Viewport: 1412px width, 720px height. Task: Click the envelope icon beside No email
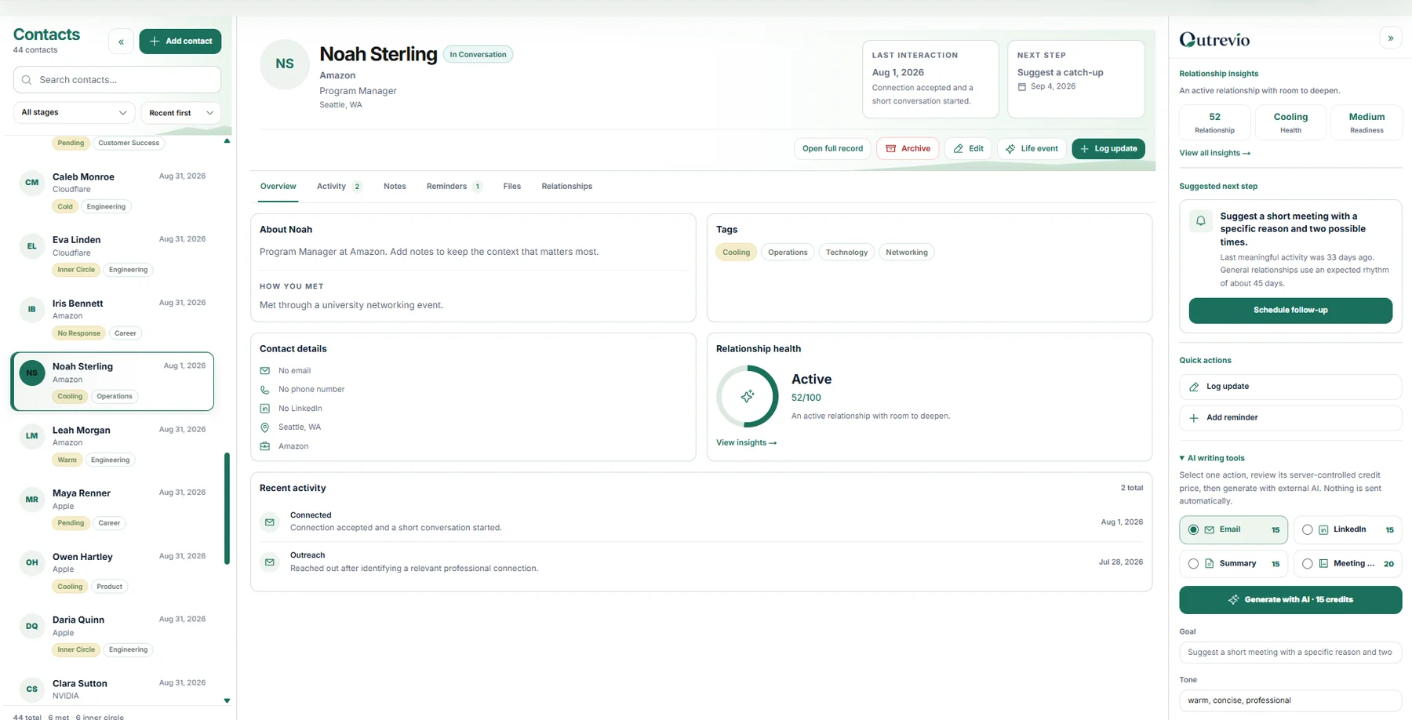pos(265,371)
